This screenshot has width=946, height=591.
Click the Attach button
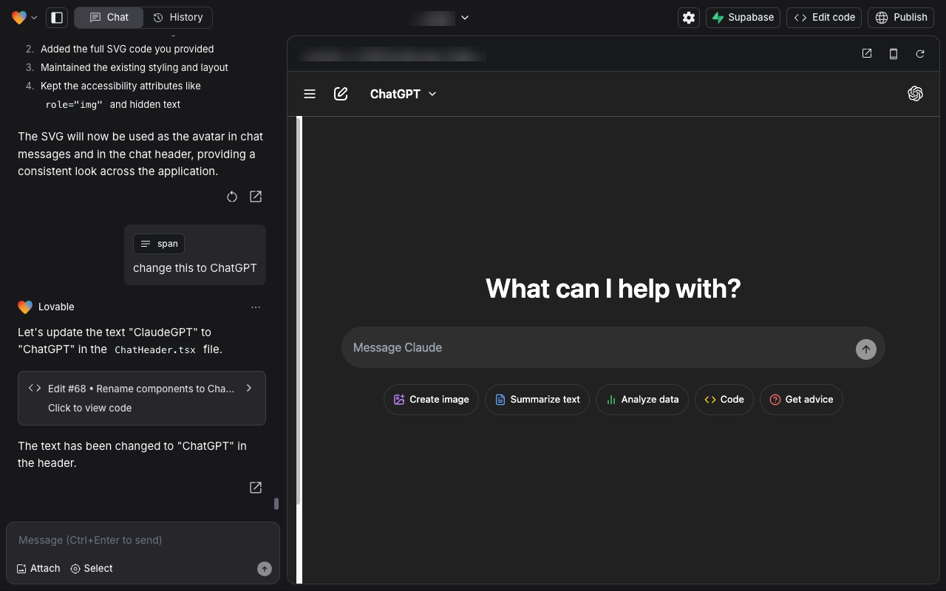38,568
